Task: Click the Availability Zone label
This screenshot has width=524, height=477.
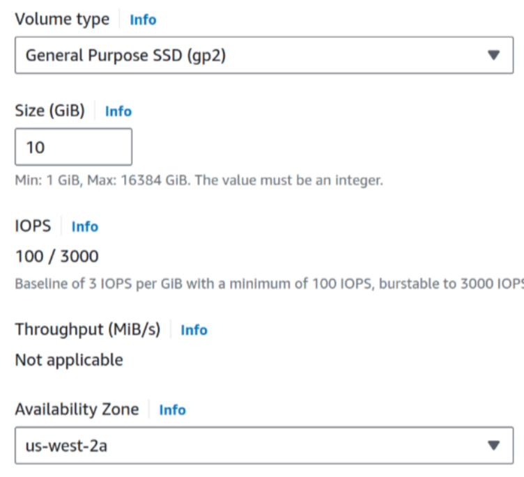Action: click(x=77, y=409)
